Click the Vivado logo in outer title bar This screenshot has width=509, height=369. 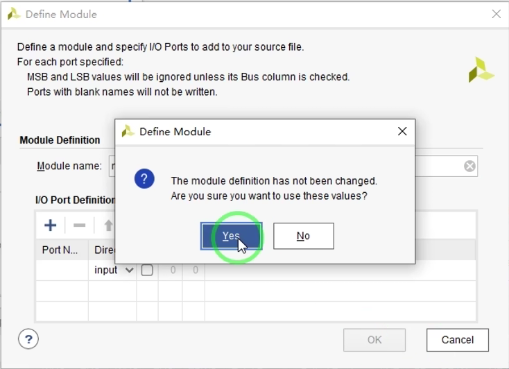click(14, 15)
